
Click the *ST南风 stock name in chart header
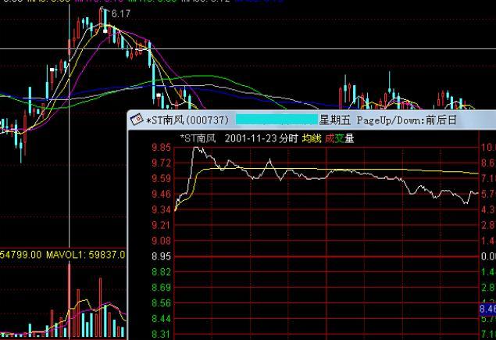tap(198, 138)
